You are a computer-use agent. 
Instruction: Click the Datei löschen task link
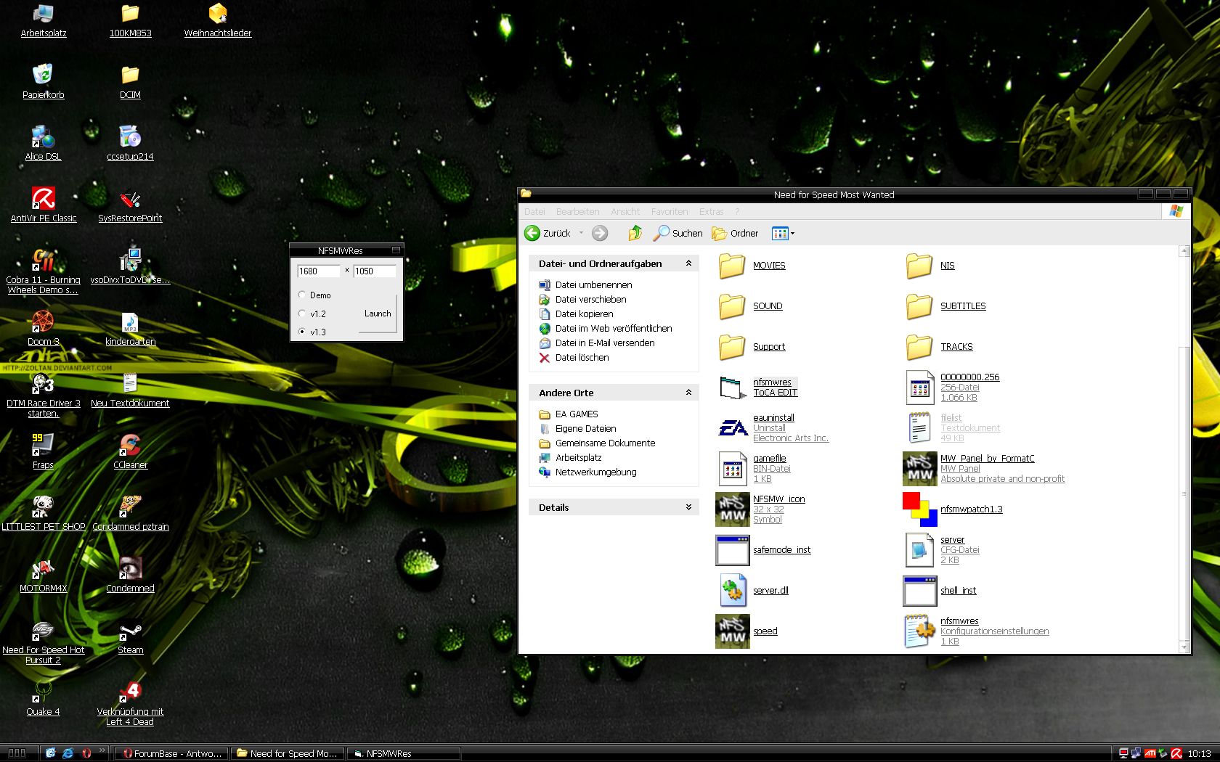[582, 358]
